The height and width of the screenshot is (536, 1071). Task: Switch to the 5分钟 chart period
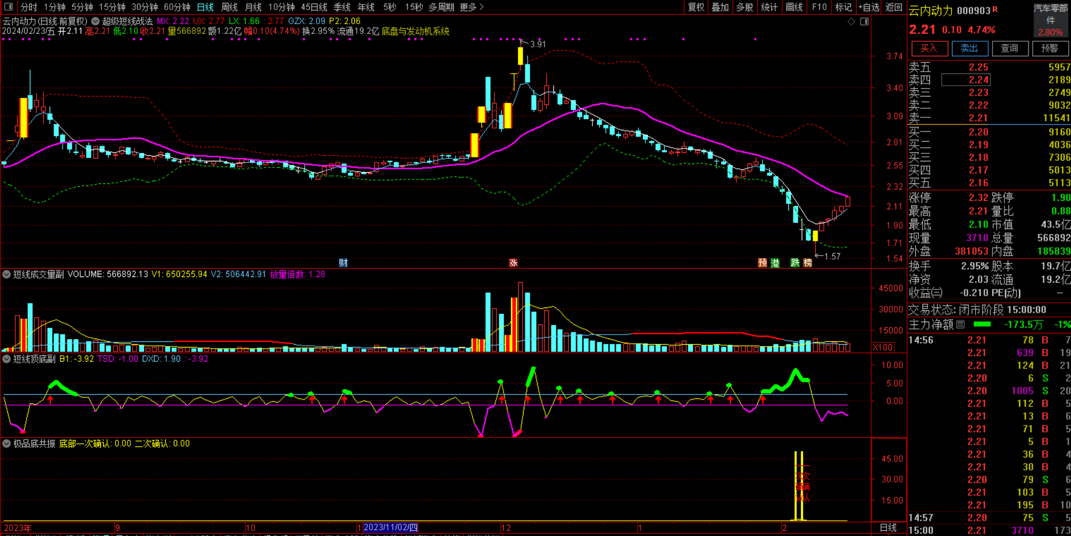(82, 7)
